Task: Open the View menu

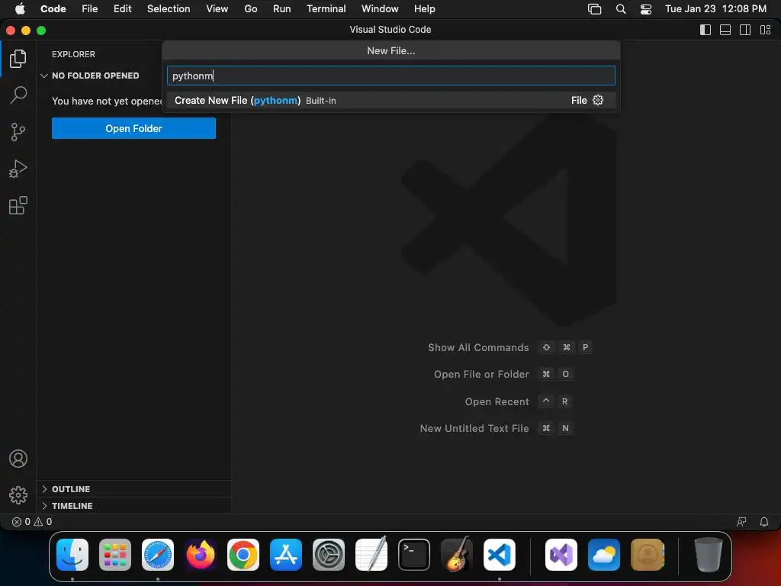Action: (x=217, y=9)
